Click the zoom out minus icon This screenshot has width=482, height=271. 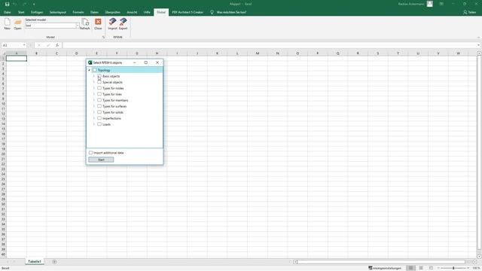(x=438, y=268)
